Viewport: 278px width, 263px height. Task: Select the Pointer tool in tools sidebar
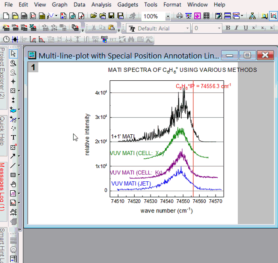click(x=13, y=53)
